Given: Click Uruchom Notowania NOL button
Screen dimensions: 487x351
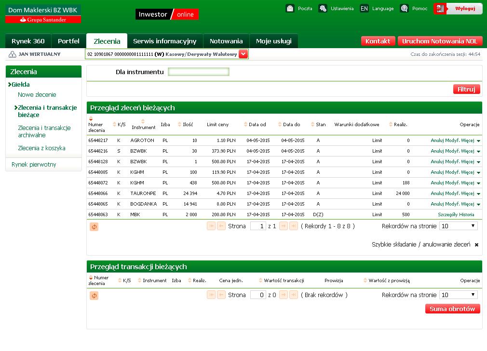Looking at the screenshot, I should click(x=440, y=41).
